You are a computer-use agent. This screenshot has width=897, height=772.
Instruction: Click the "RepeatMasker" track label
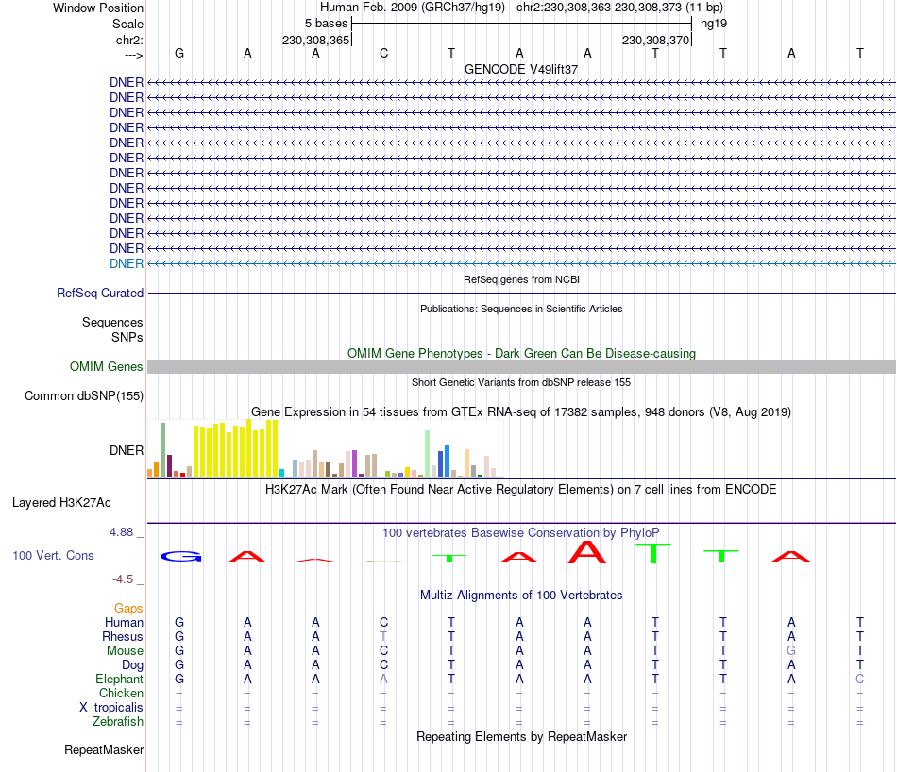pyautogui.click(x=104, y=749)
